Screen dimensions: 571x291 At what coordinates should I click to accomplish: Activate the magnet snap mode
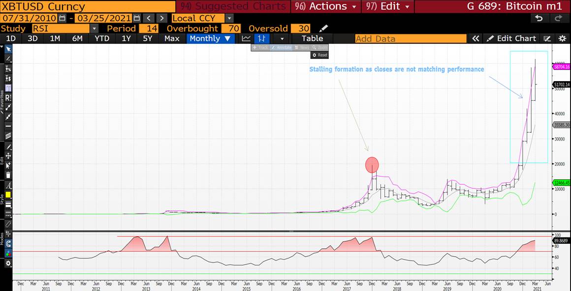point(8,244)
